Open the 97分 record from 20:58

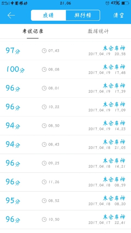65,51
